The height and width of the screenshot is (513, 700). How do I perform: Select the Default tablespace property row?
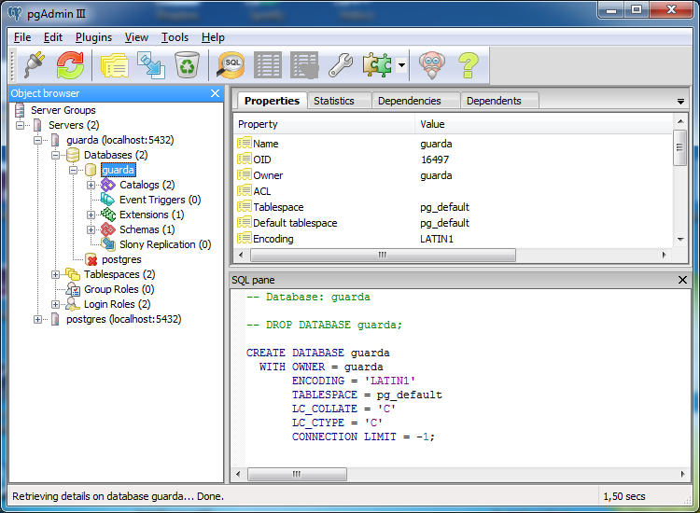tap(454, 223)
